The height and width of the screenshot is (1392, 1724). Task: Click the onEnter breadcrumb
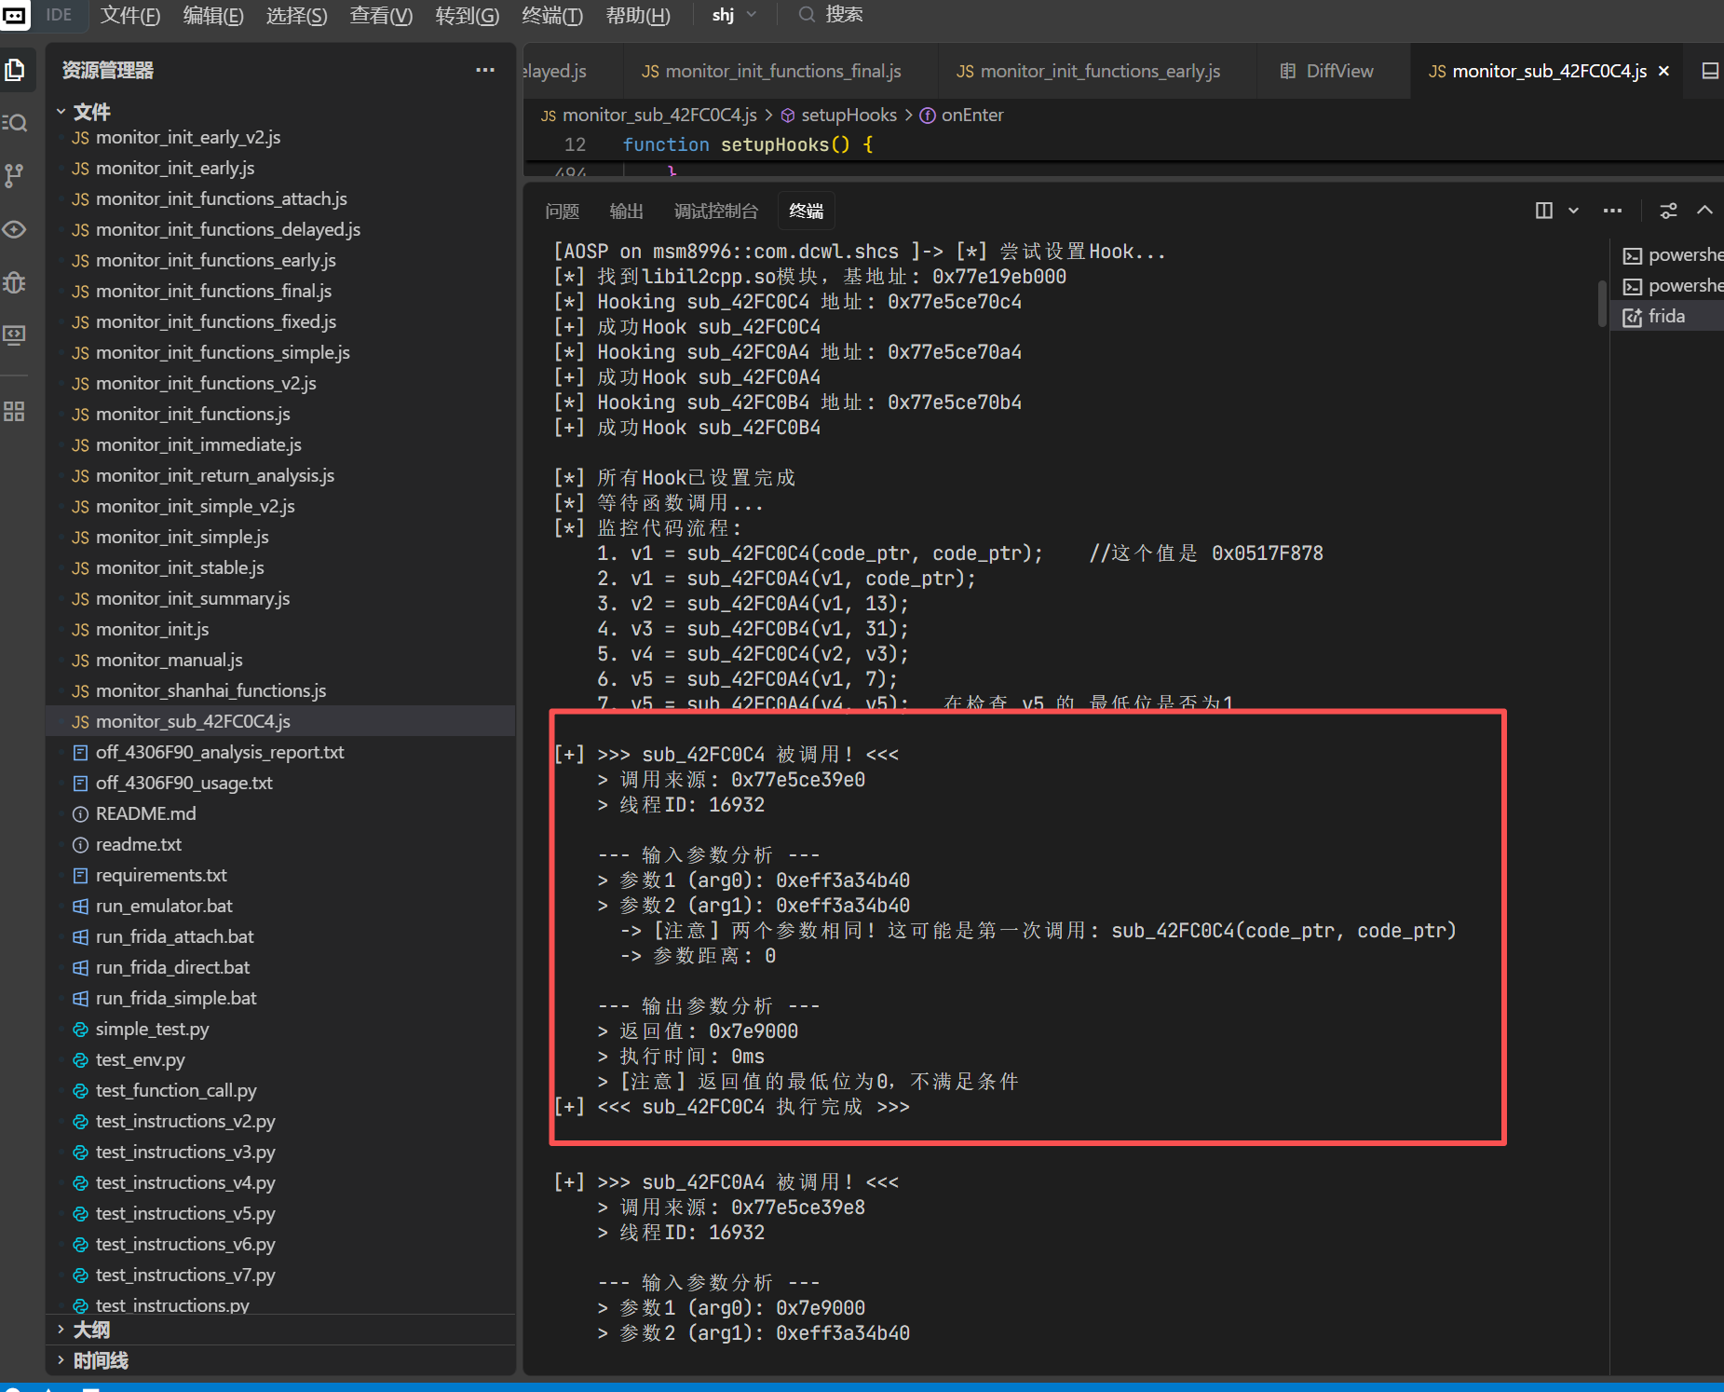pyautogui.click(x=962, y=115)
